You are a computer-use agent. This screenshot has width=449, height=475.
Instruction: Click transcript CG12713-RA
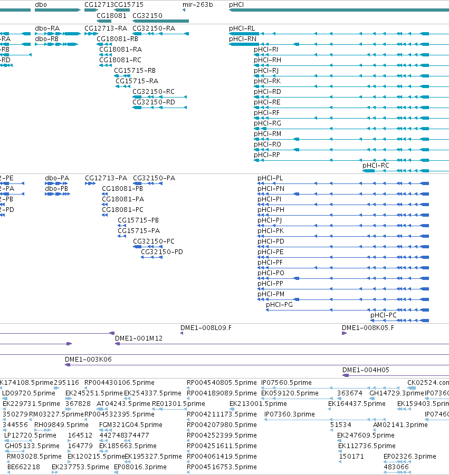tap(106, 28)
